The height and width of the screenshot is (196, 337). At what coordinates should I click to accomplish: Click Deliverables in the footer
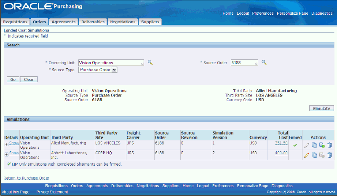click(122, 185)
